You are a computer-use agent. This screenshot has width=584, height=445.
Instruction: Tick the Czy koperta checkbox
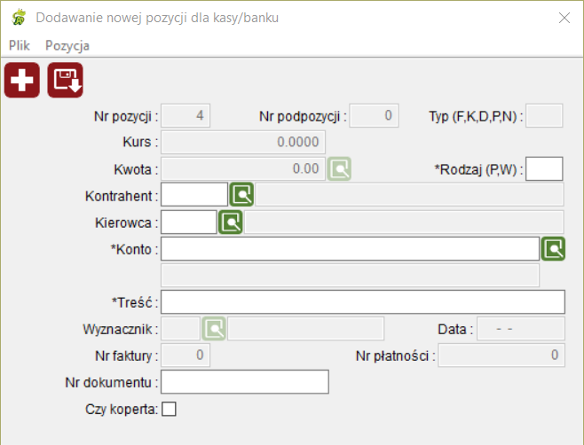coord(169,409)
